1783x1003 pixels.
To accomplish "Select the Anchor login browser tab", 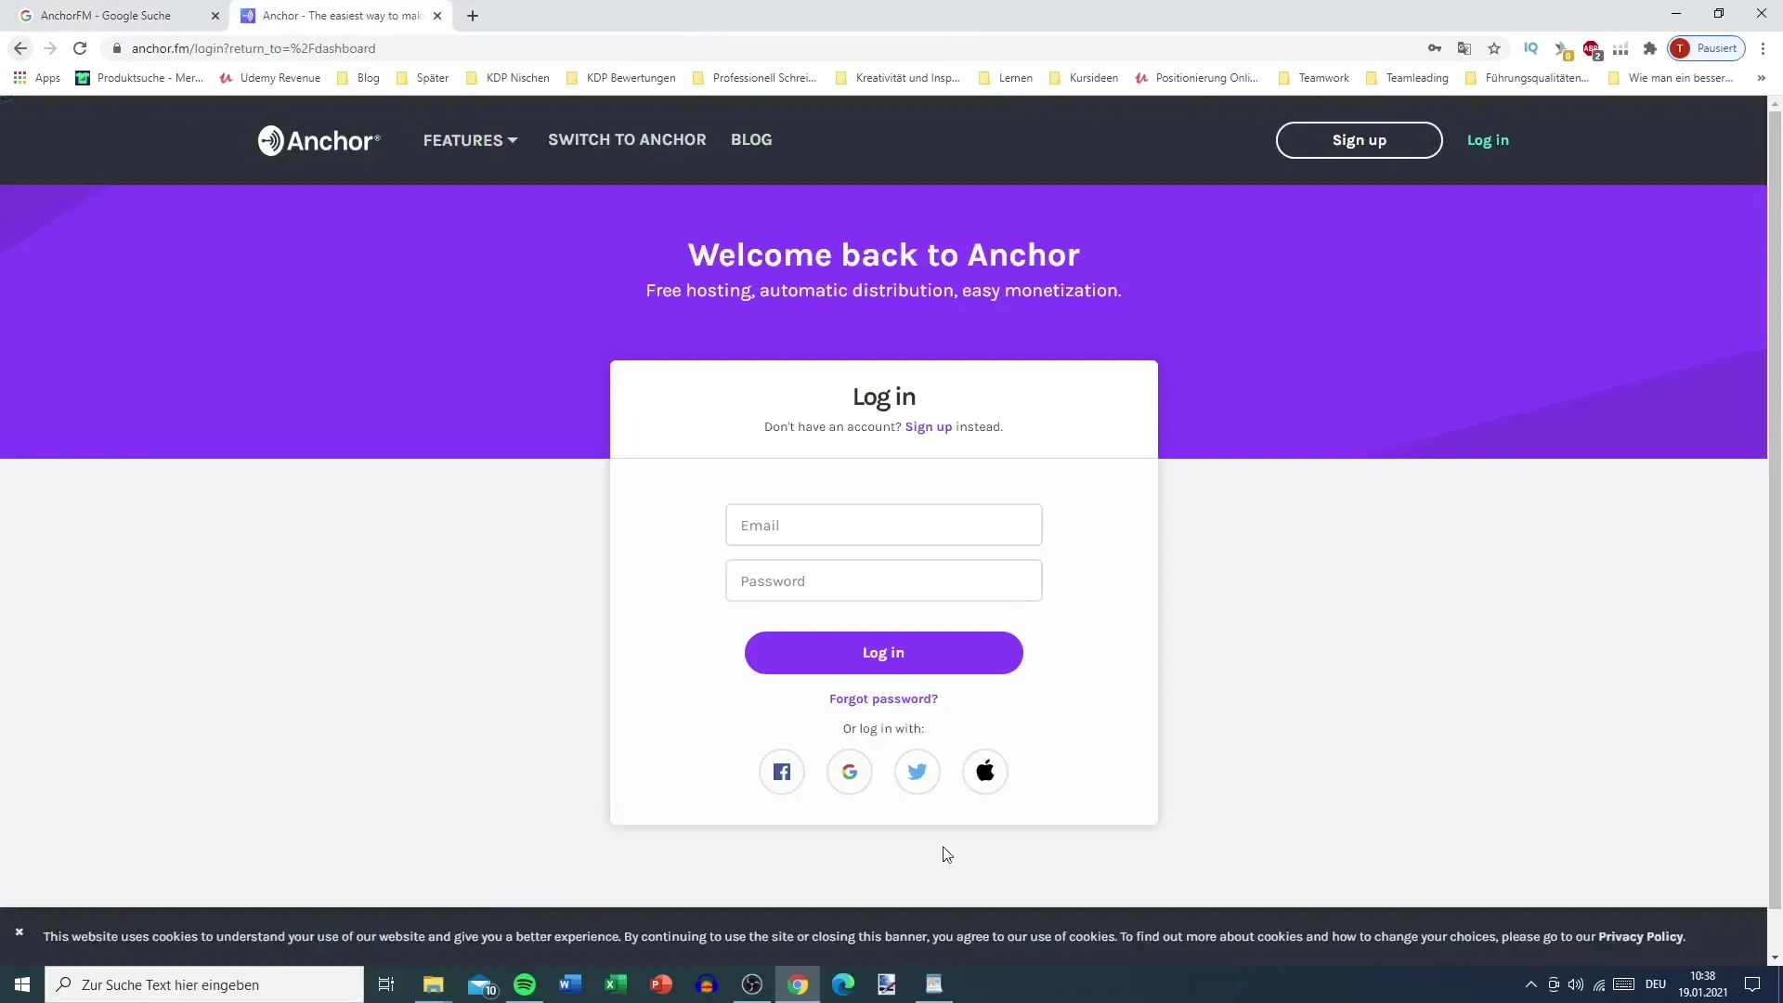I will tap(339, 16).
